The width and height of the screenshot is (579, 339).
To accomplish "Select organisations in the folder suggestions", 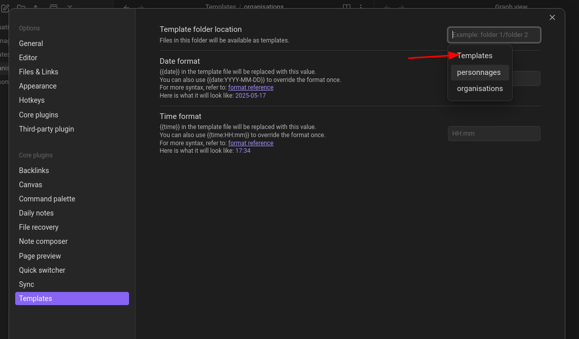I will click(479, 89).
